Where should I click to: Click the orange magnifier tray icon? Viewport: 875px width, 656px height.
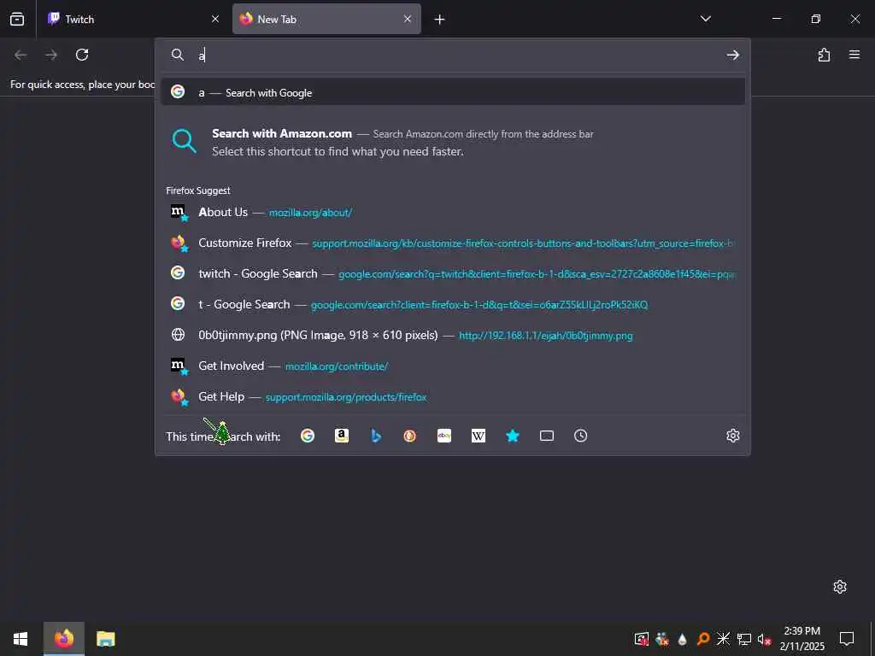coord(703,639)
